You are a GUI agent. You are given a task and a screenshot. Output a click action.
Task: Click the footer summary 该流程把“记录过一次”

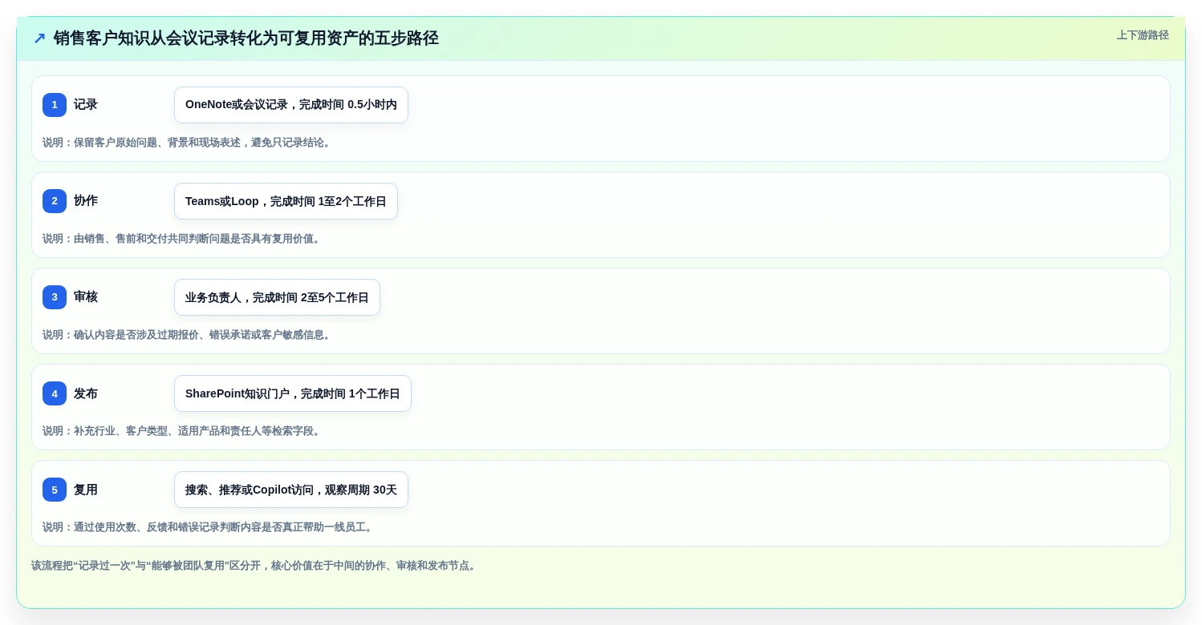pyautogui.click(x=255, y=566)
